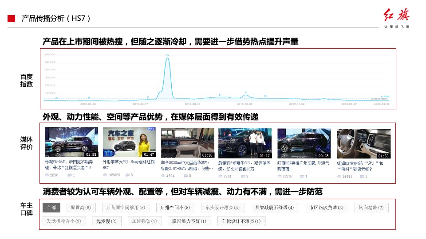Click the comment bubble showing 0 comments
426x239 pixels.
click(186, 176)
